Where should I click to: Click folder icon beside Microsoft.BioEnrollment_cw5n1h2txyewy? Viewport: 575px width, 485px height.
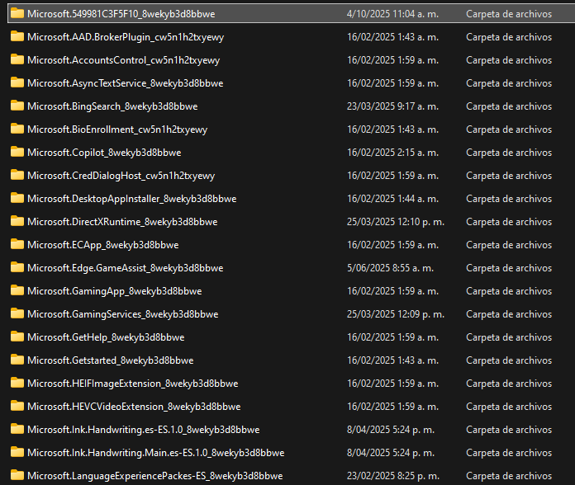[17, 129]
